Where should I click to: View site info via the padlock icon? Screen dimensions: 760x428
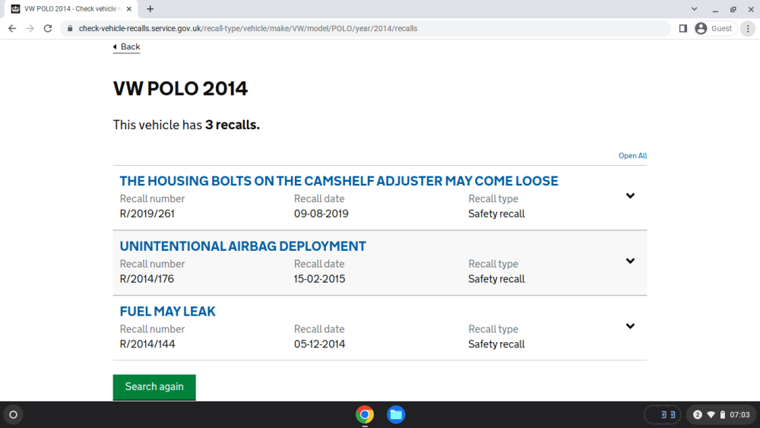tap(70, 29)
